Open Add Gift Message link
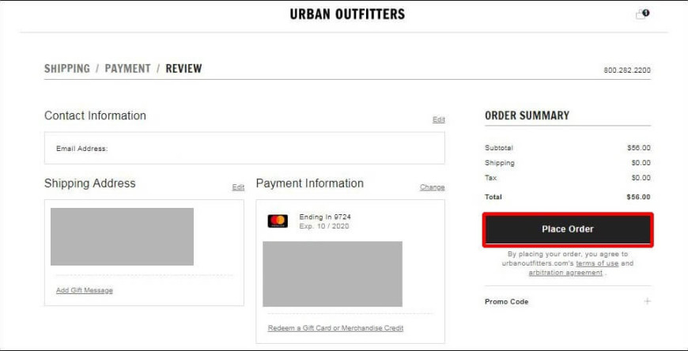This screenshot has width=688, height=351. click(x=85, y=290)
